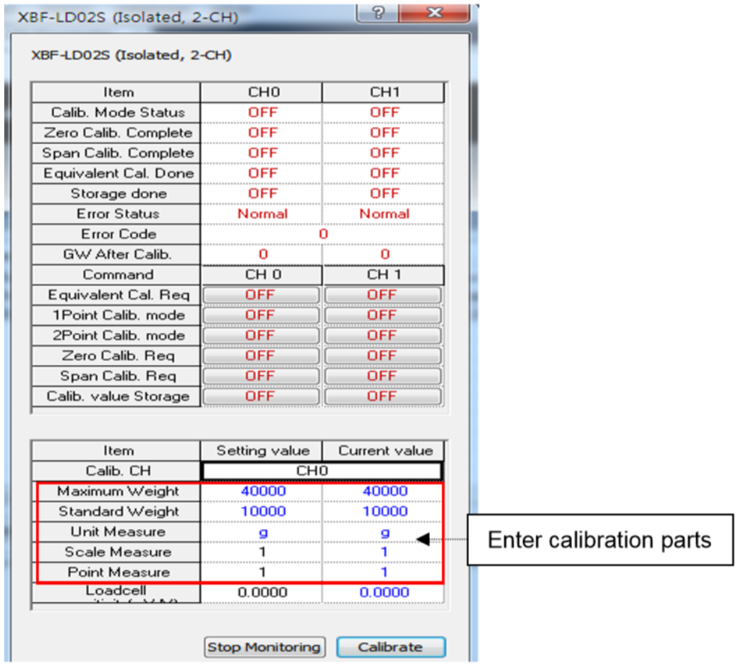Toggle Equivalent Cal. Req for CH0

pos(261,294)
